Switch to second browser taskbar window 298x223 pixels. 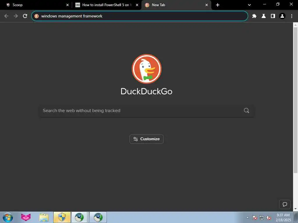pos(98,217)
